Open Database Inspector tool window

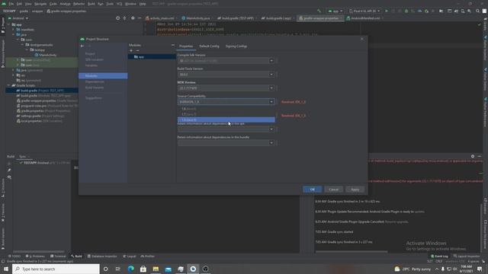tap(102, 256)
